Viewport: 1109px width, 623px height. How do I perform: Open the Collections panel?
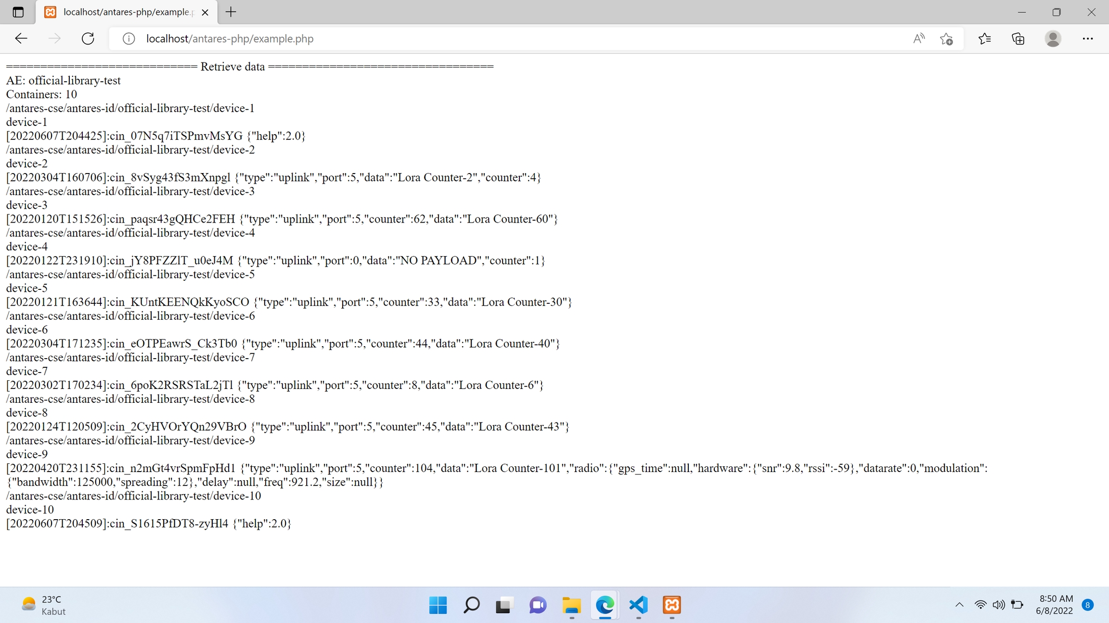(x=1018, y=38)
